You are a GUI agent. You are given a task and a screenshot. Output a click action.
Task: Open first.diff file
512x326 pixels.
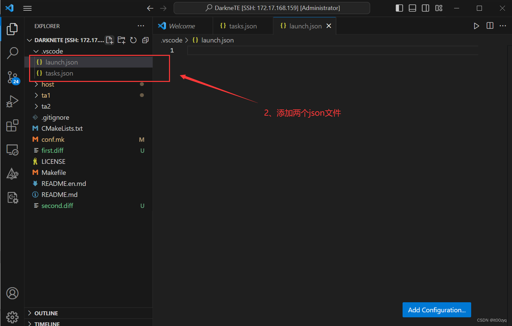[89, 150]
